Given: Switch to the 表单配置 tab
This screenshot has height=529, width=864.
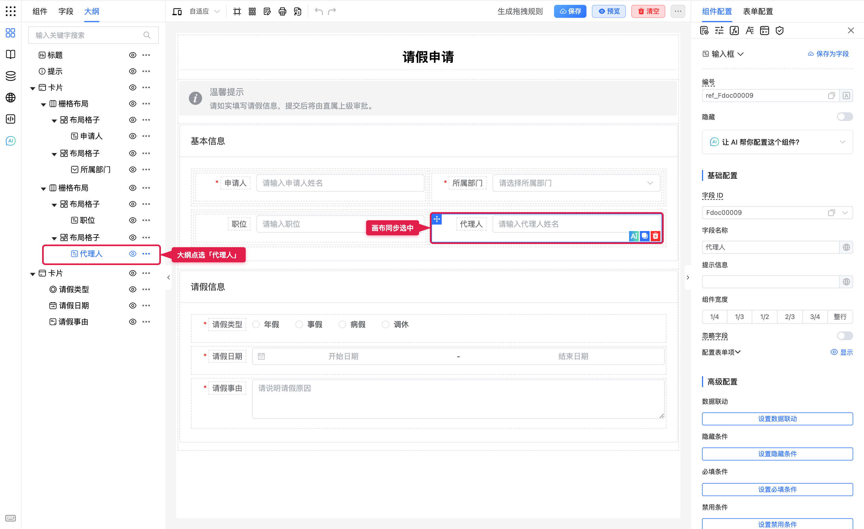Looking at the screenshot, I should (758, 11).
